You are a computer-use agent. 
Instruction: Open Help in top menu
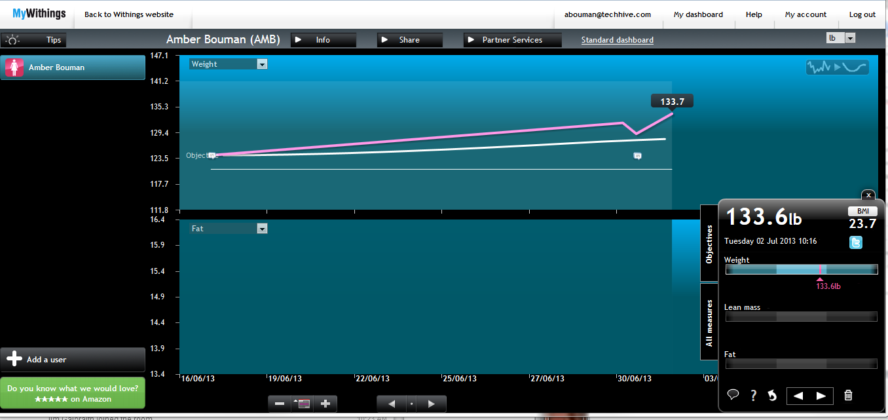click(754, 14)
